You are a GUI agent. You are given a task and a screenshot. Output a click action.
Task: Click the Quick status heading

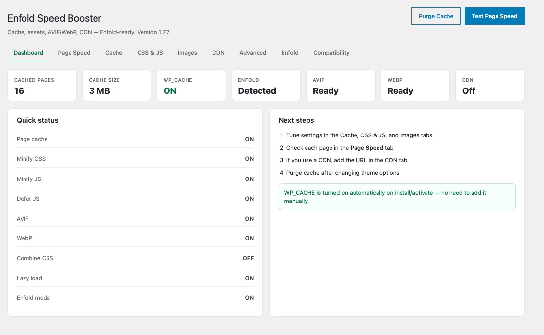38,120
